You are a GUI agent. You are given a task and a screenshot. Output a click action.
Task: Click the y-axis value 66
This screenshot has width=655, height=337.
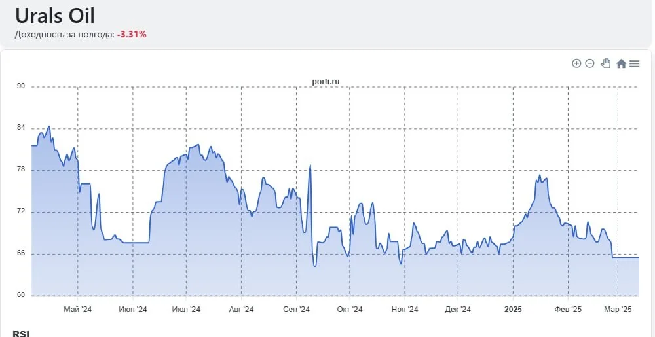click(21, 253)
